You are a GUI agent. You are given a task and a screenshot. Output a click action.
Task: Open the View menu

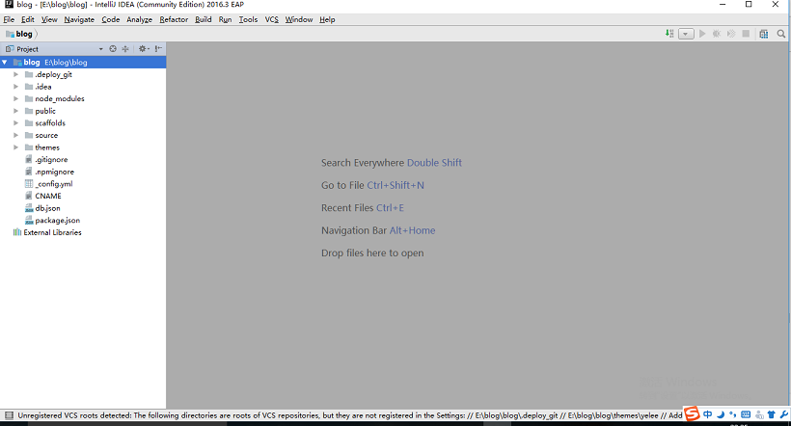click(x=49, y=19)
